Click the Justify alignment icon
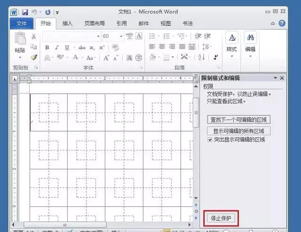The width and height of the screenshot is (301, 232). tap(182, 46)
